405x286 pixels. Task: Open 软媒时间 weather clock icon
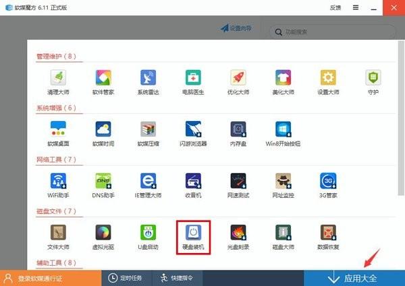(x=103, y=129)
